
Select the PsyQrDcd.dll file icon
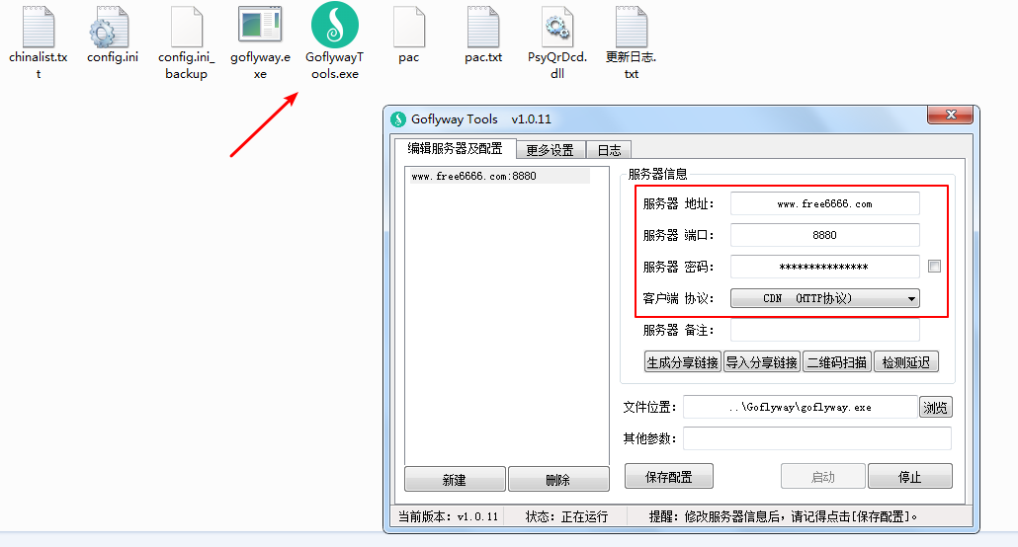tap(557, 27)
